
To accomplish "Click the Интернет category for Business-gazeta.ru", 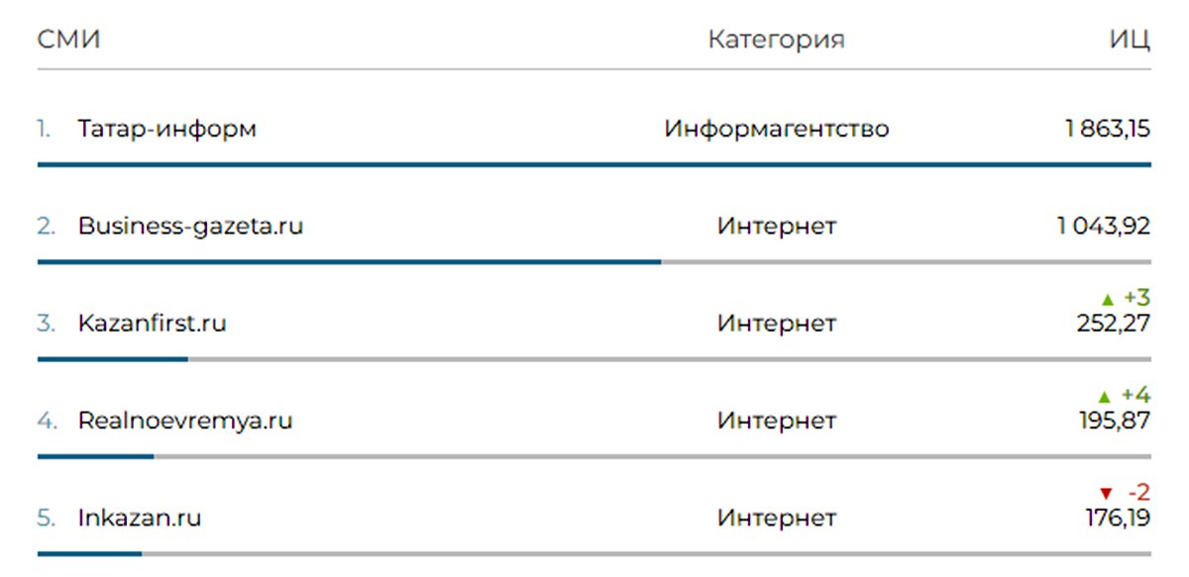I will tap(776, 226).
